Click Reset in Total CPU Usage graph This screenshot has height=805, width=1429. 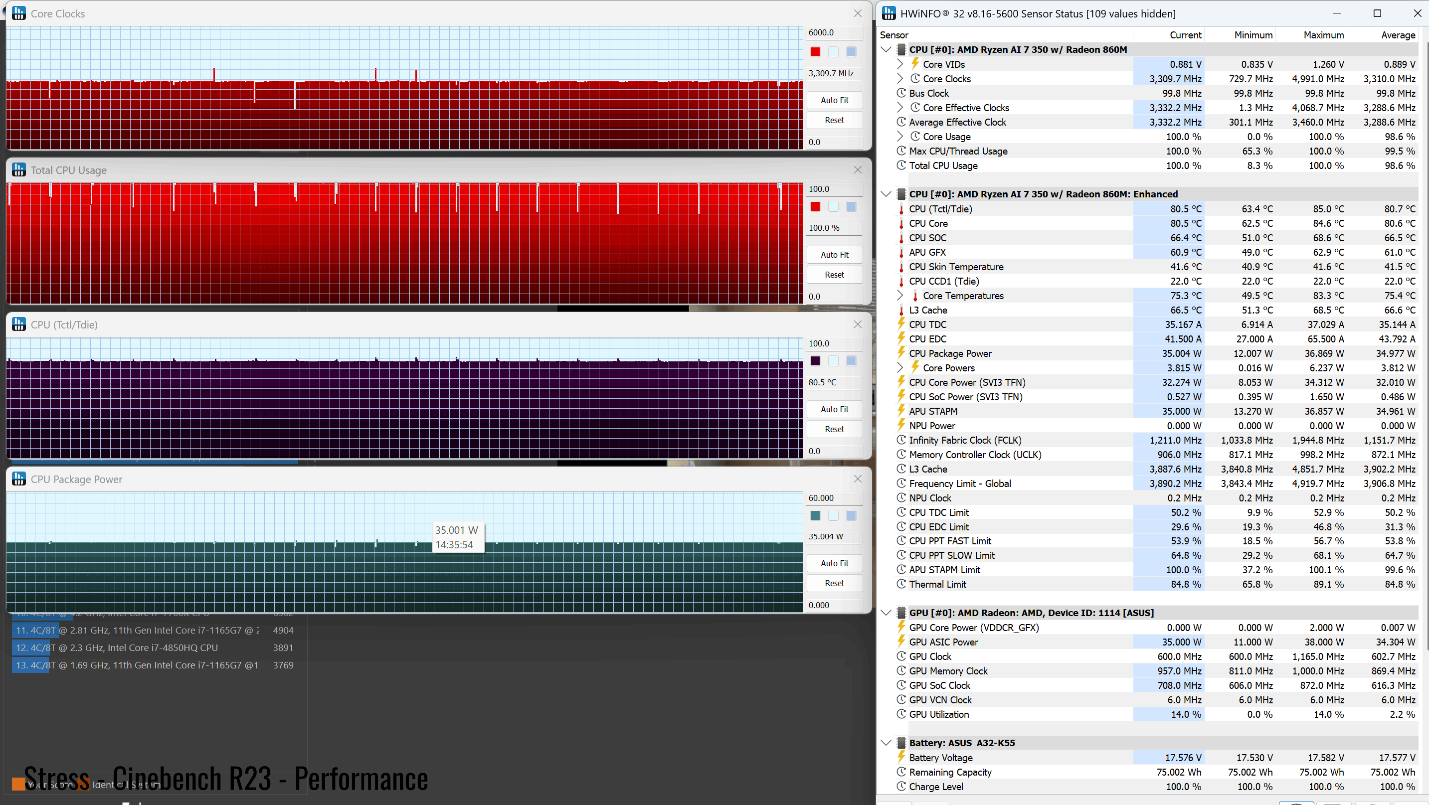pyautogui.click(x=834, y=275)
